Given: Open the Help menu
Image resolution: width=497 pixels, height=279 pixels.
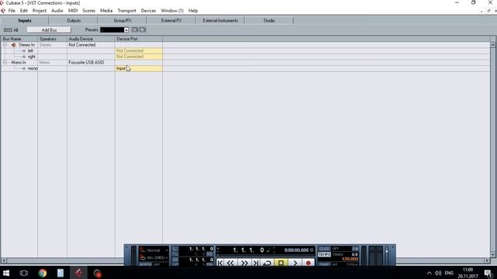Looking at the screenshot, I should coord(193,11).
